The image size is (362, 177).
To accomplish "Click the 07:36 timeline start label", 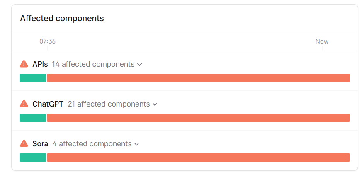I will pos(48,41).
